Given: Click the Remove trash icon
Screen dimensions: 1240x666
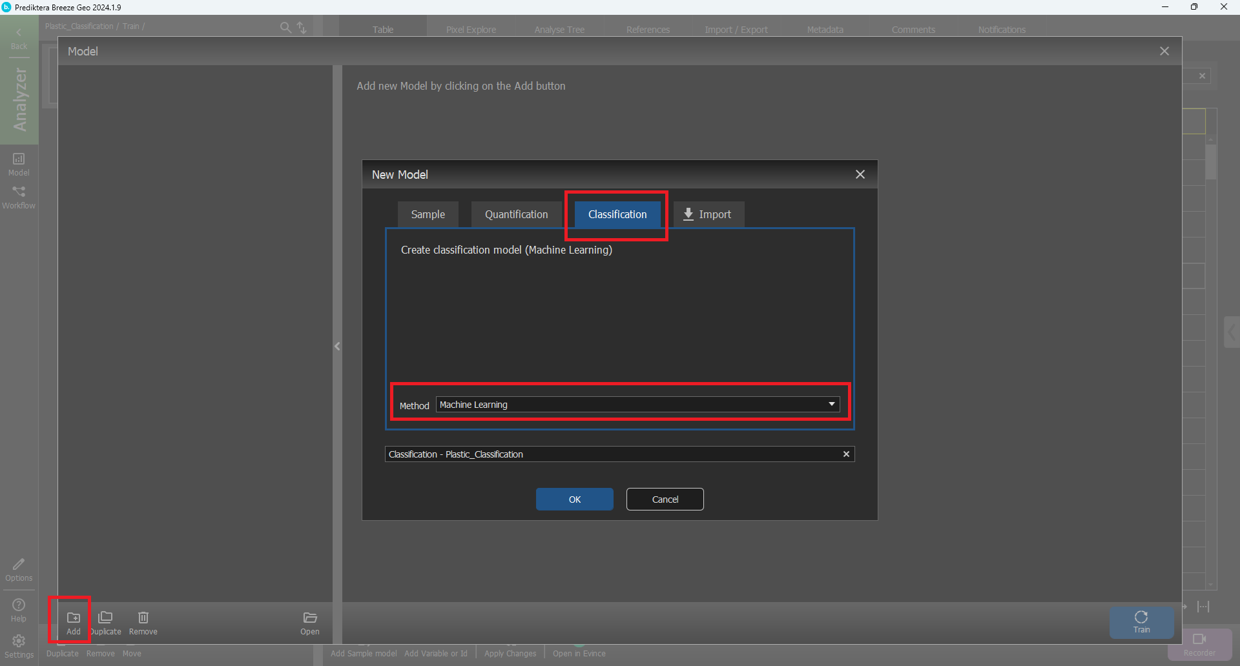Looking at the screenshot, I should tap(143, 618).
